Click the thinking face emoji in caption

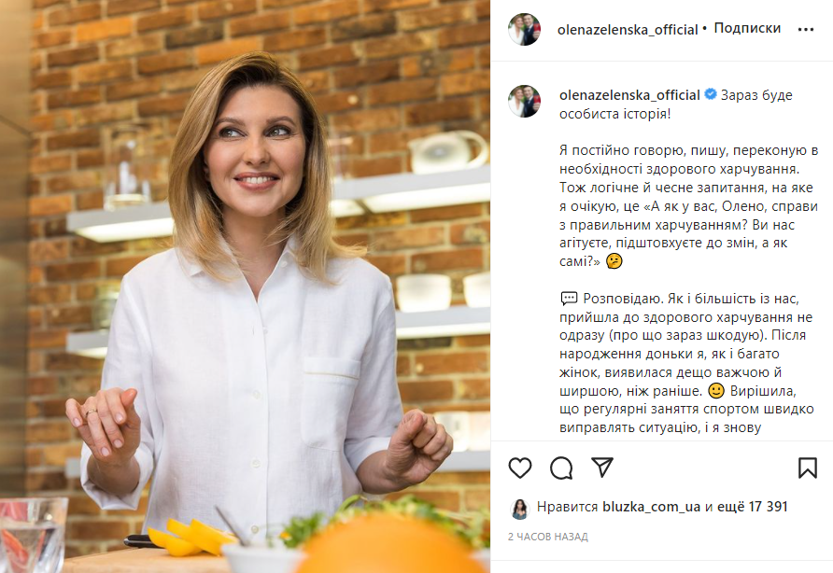pos(614,261)
